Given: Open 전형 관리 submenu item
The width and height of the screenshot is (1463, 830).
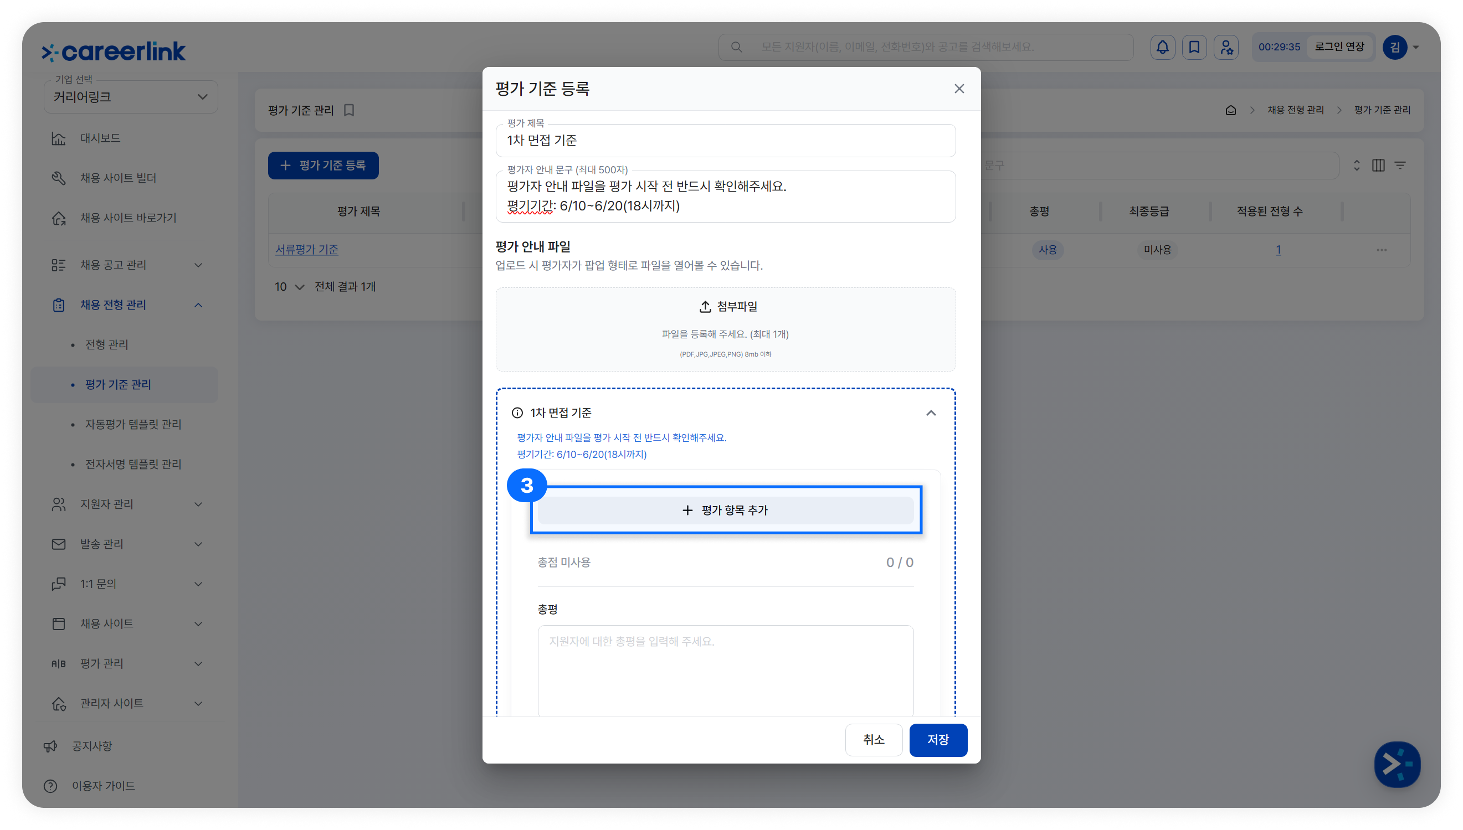Looking at the screenshot, I should click(x=106, y=345).
